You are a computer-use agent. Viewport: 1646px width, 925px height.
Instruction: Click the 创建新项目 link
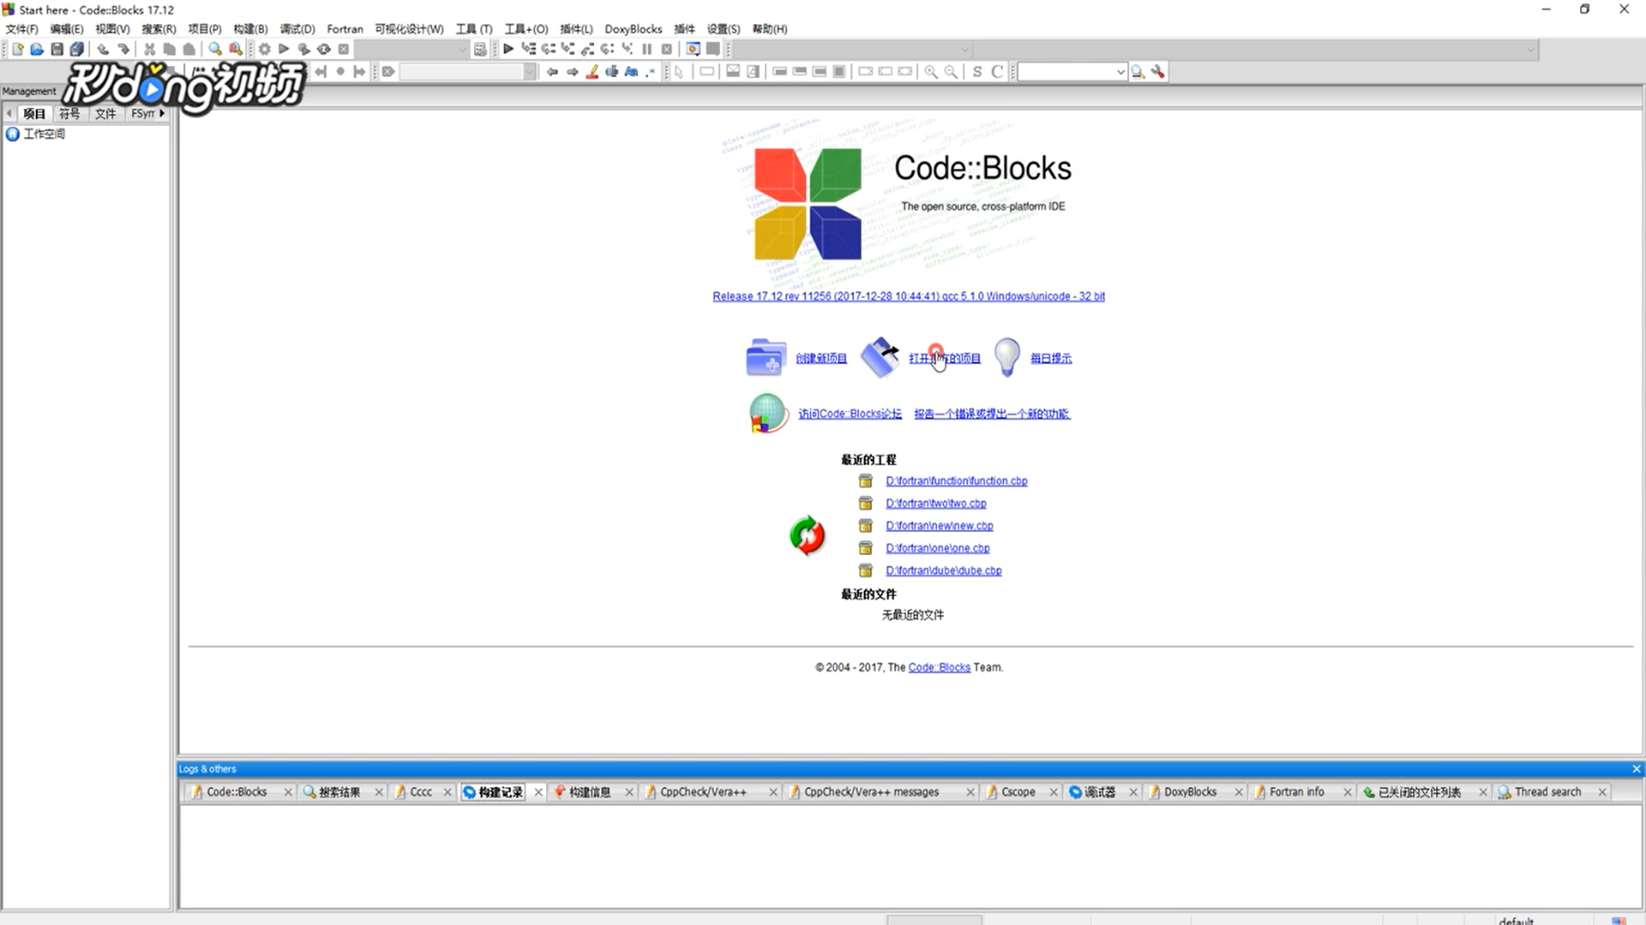(820, 358)
